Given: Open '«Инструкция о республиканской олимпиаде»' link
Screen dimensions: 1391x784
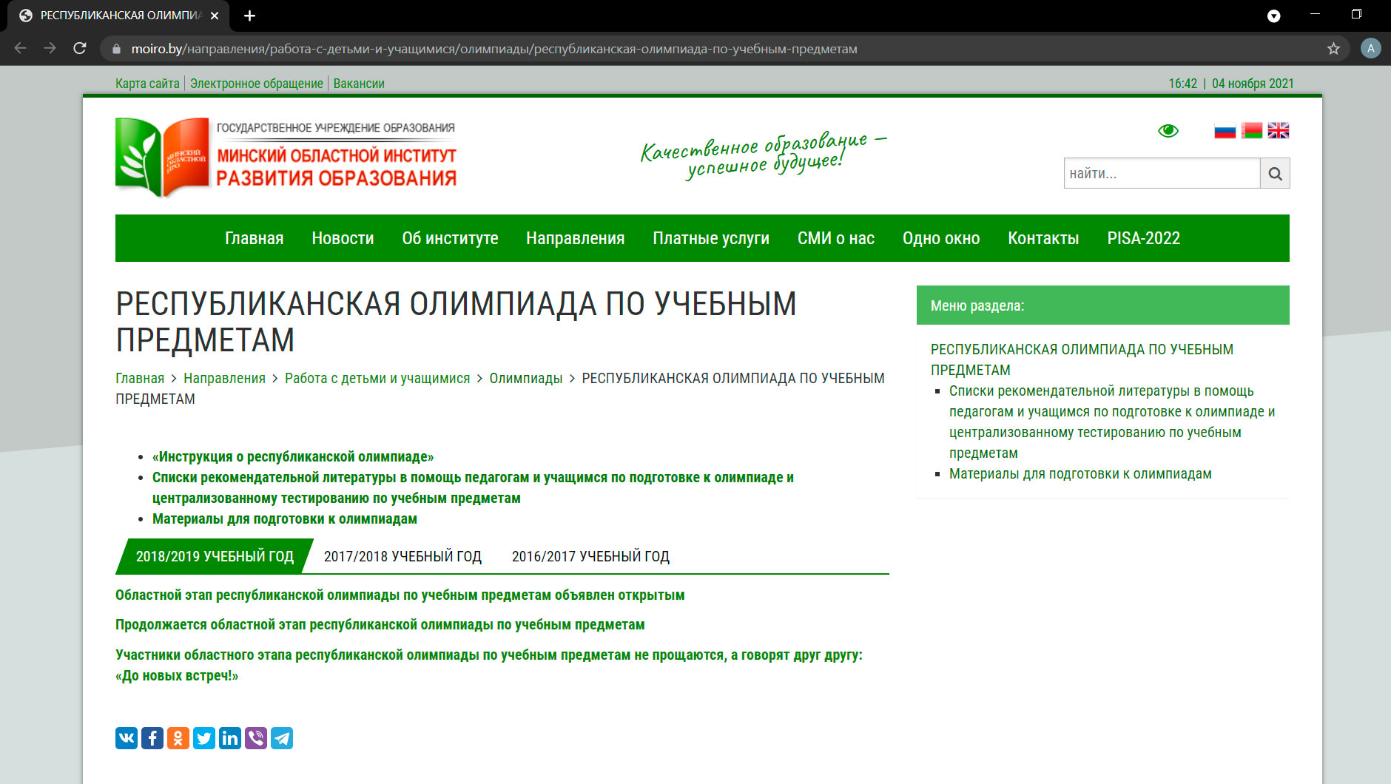Looking at the screenshot, I should [293, 456].
